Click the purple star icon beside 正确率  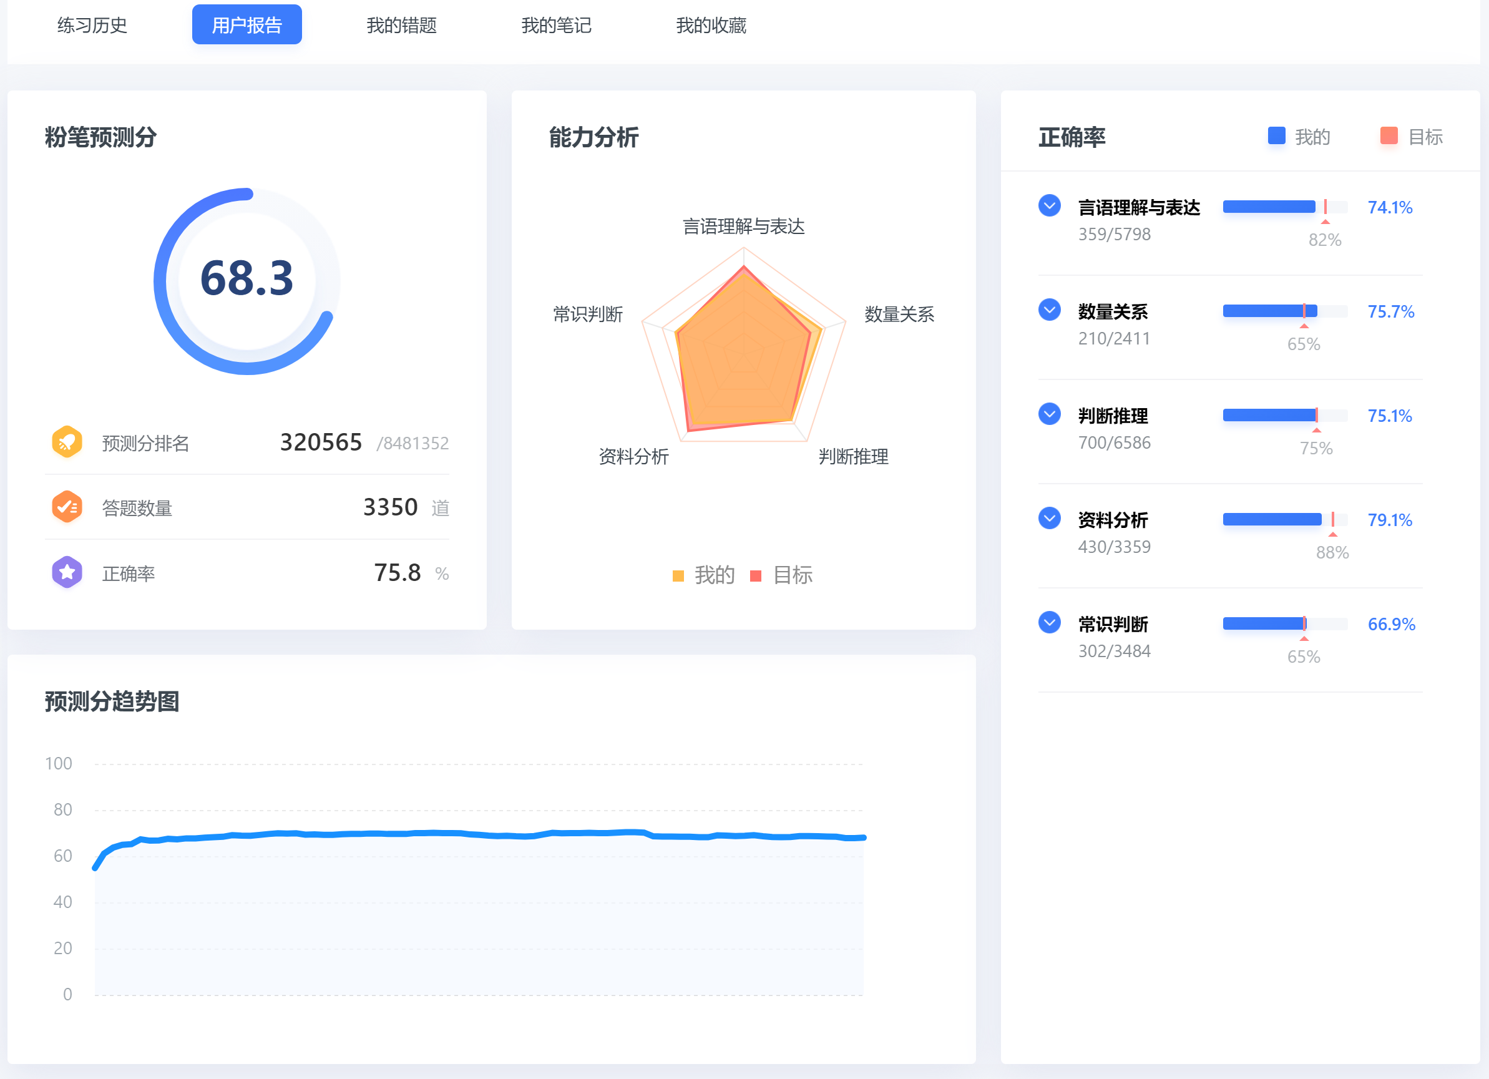[x=67, y=572]
